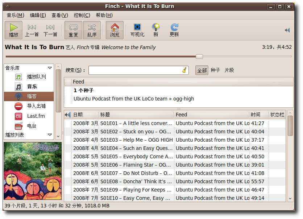
Task: Sort by the Feed column in episode list
Action: coord(212,115)
